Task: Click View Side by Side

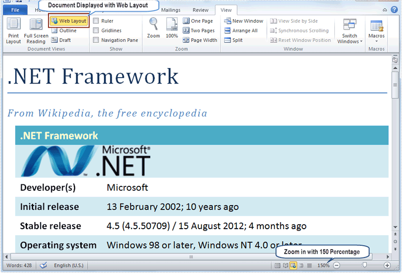Action: click(294, 21)
